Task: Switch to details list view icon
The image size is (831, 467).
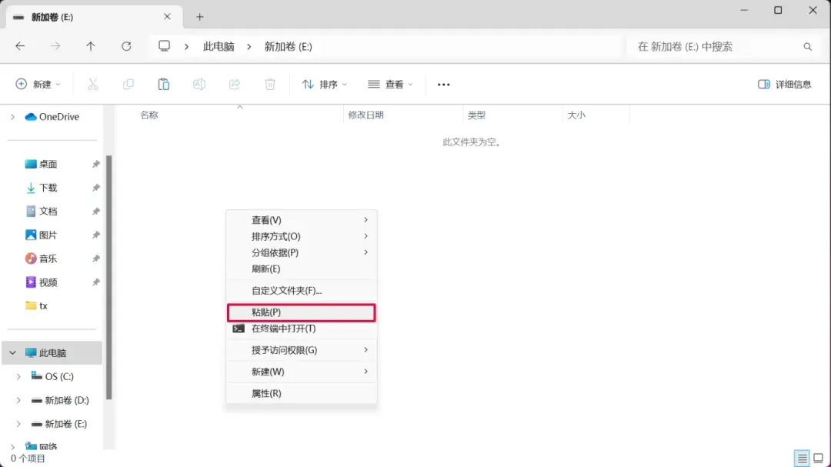Action: click(802, 458)
